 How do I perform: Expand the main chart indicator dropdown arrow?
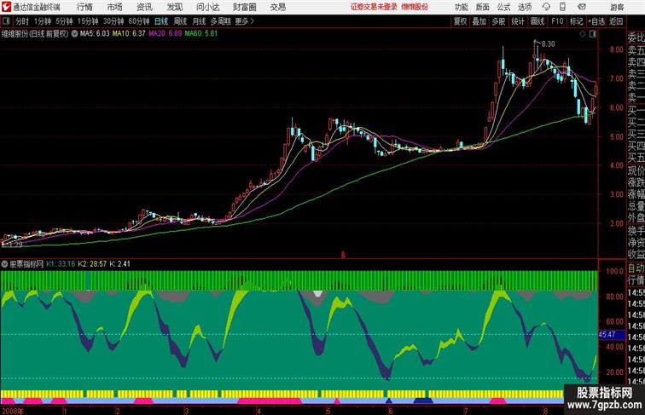click(x=74, y=34)
